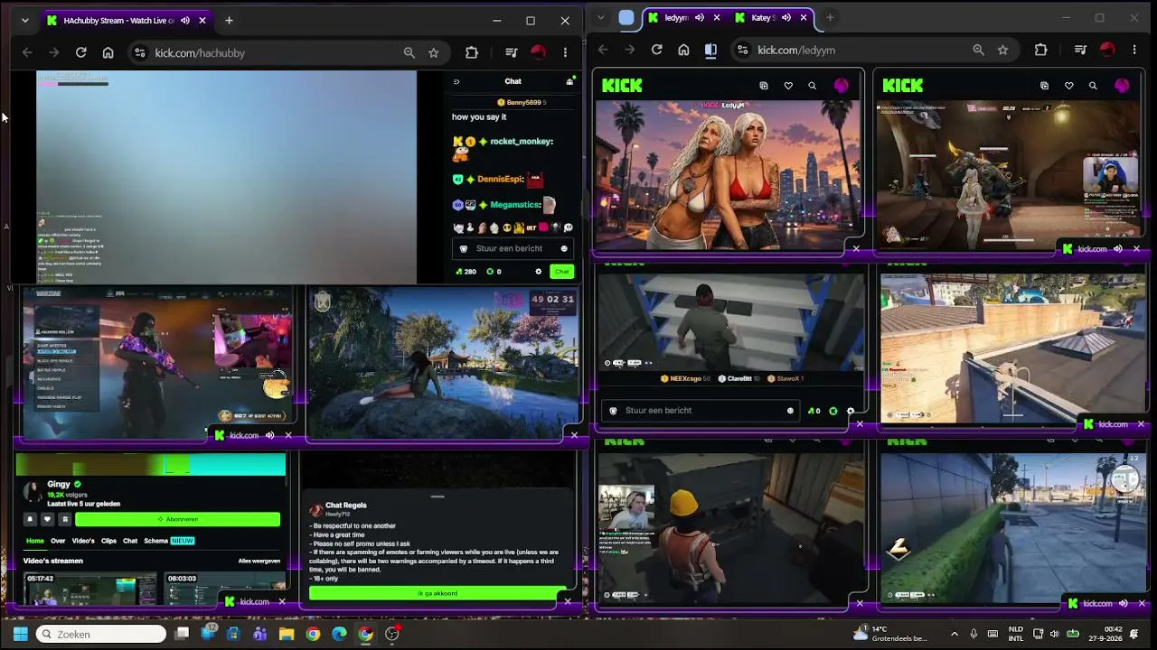Click the heart icon above the LedyyM artwork
Image resolution: width=1157 pixels, height=650 pixels.
788,86
